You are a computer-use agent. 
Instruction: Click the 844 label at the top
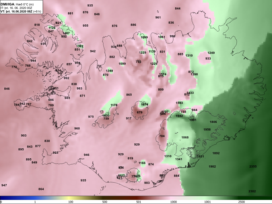tap(178, 8)
